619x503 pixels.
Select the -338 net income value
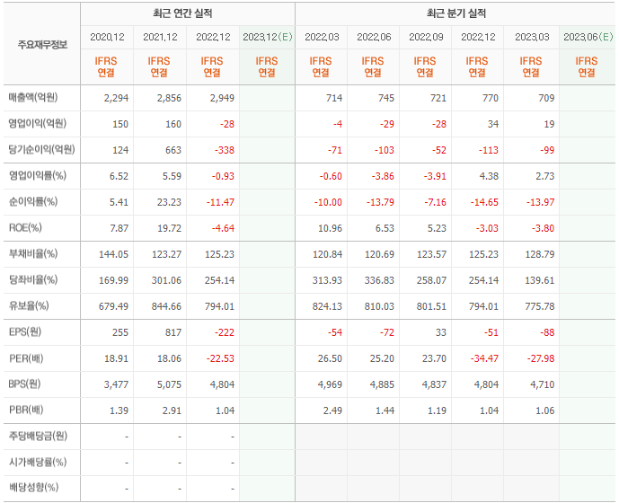tap(225, 150)
